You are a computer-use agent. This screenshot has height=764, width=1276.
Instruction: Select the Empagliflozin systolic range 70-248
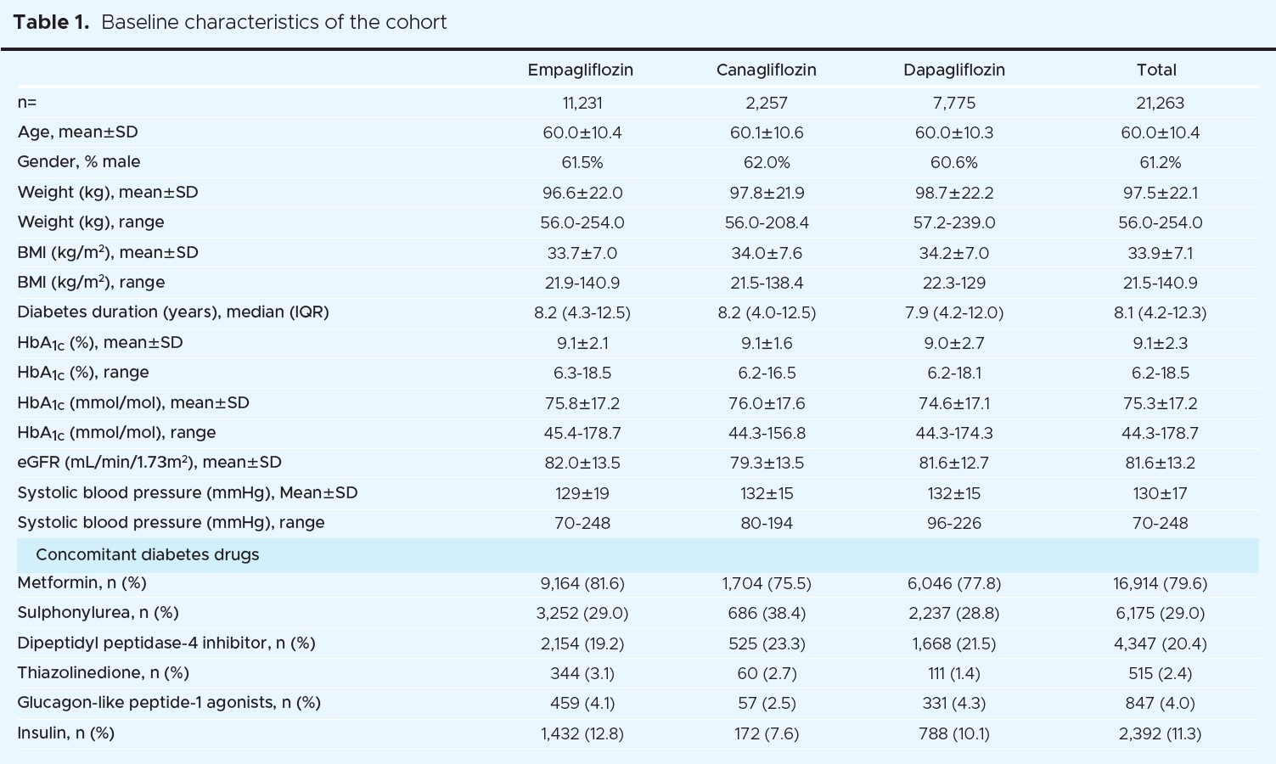582,524
